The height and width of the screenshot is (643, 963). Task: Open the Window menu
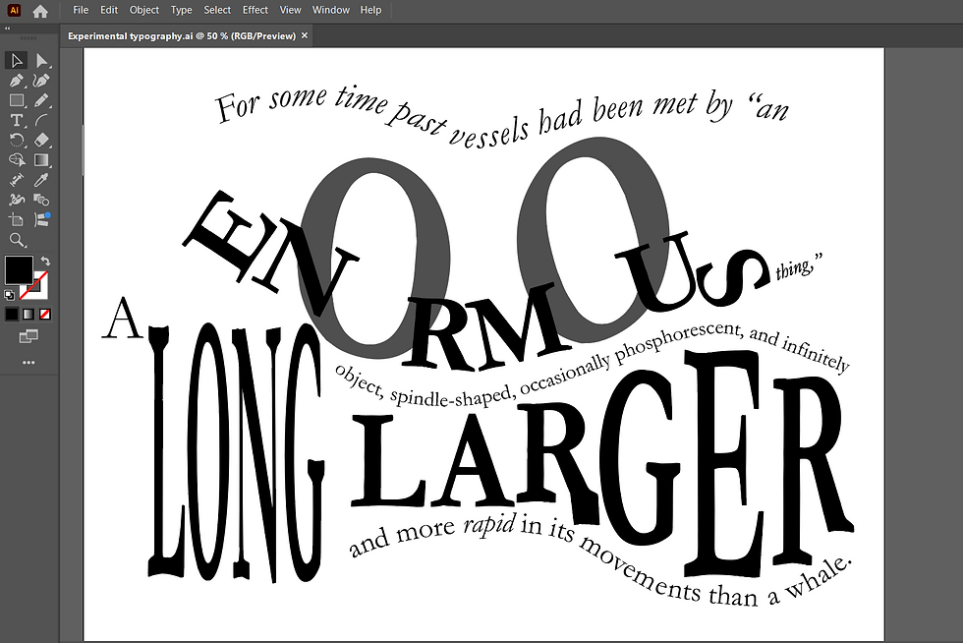[330, 10]
